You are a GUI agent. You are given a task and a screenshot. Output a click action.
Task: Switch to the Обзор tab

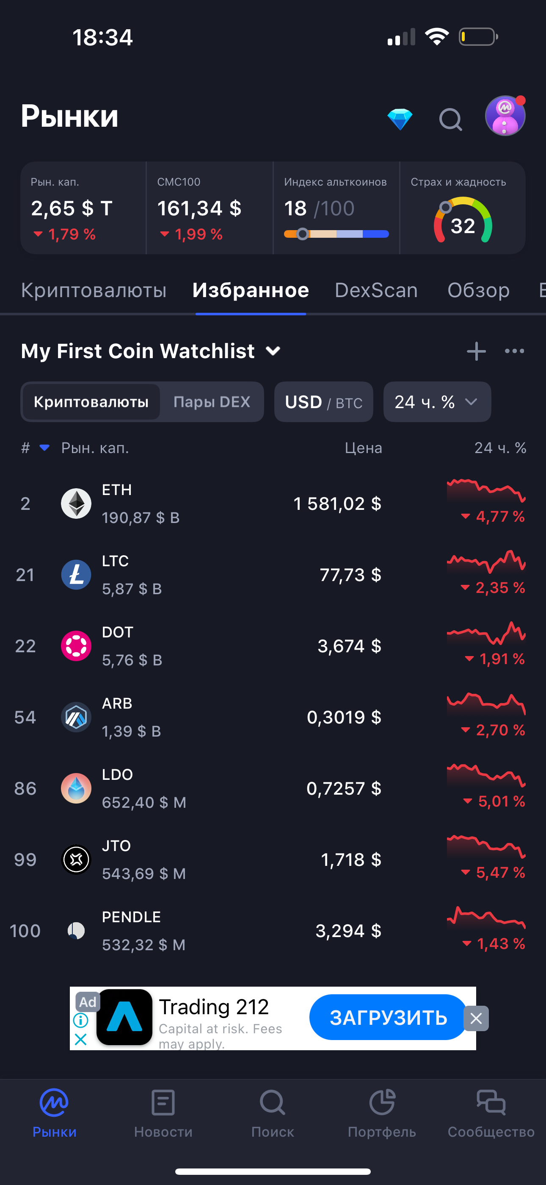[478, 290]
